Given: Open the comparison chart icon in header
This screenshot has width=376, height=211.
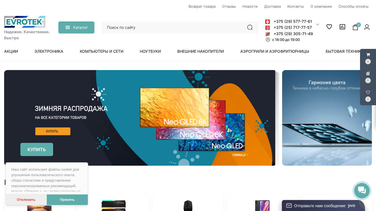Looking at the screenshot, I should tap(342, 27).
